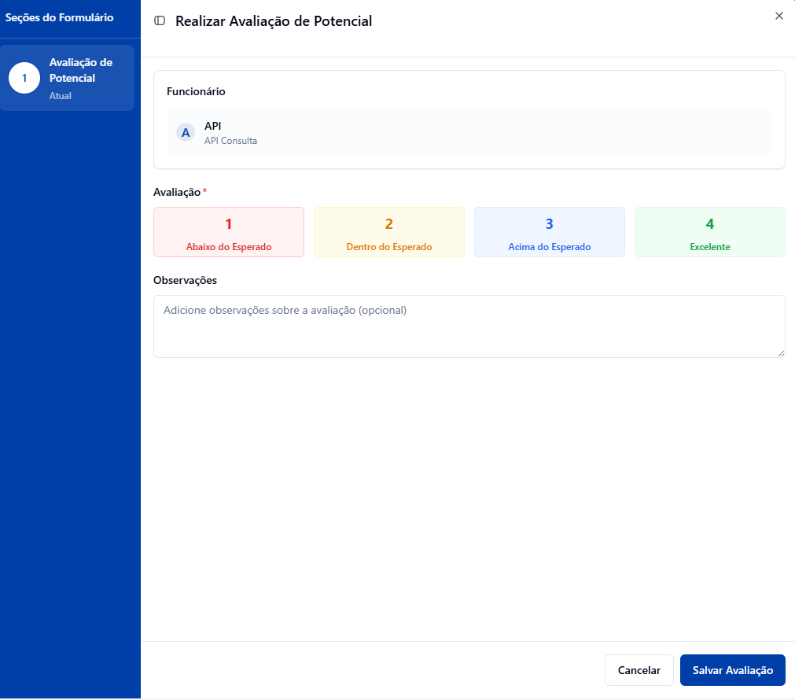Click Salvar Avaliação to save

tap(732, 670)
